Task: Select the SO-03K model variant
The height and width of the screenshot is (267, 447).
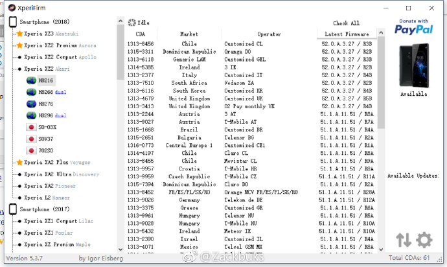Action: coord(47,127)
